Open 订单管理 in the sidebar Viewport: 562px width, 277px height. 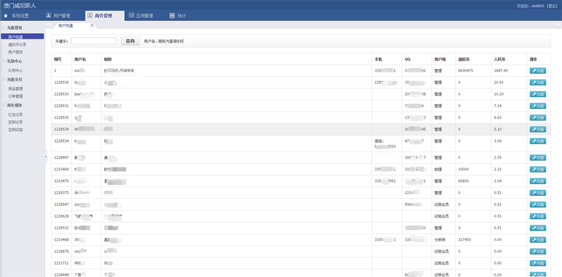pyautogui.click(x=16, y=96)
